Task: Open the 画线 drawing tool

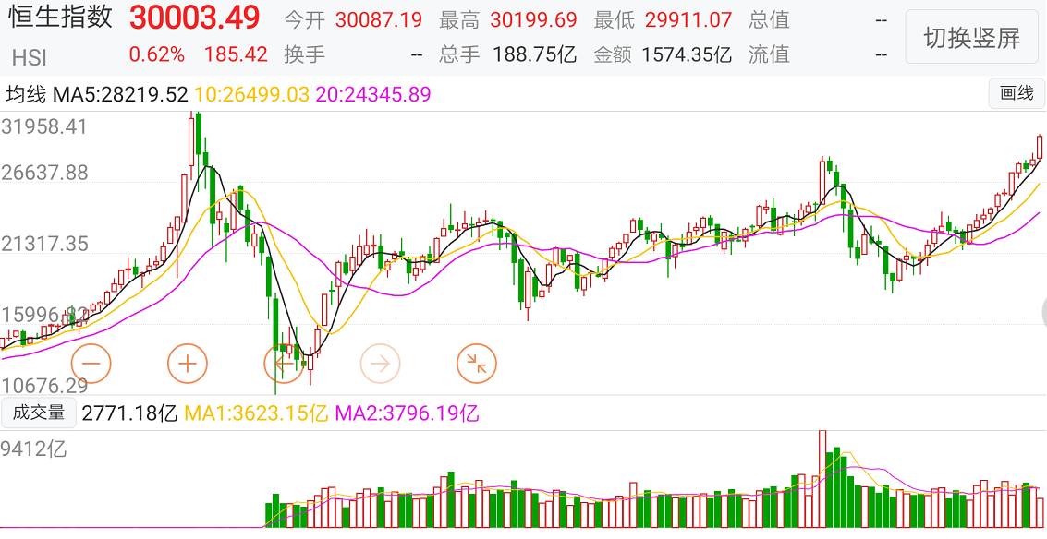Action: click(1017, 95)
